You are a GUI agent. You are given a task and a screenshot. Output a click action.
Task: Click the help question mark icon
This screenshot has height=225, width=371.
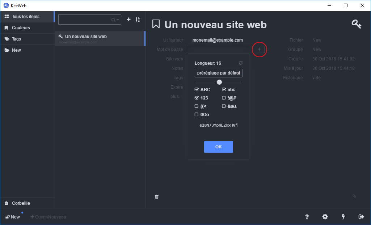(x=307, y=217)
